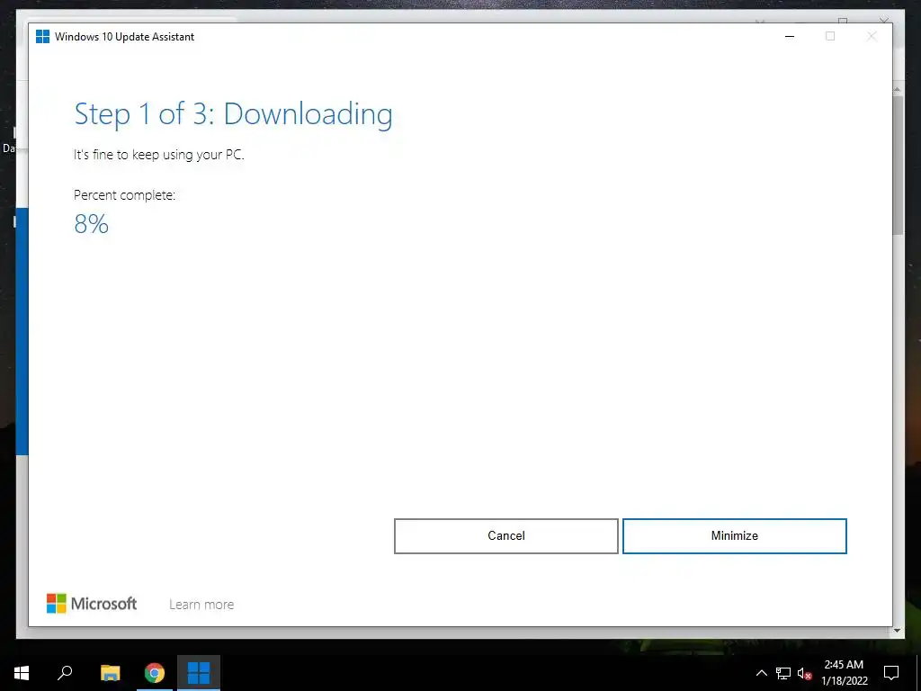Select the Update Assistant taskbar icon
The height and width of the screenshot is (691, 921).
(x=199, y=673)
